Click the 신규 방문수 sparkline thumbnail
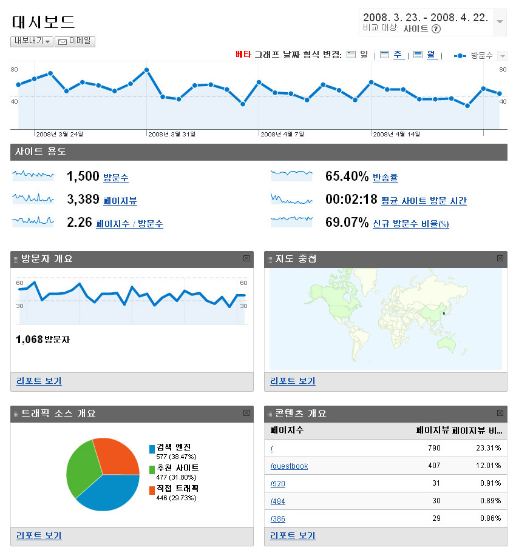The width and height of the screenshot is (516, 553). click(292, 221)
